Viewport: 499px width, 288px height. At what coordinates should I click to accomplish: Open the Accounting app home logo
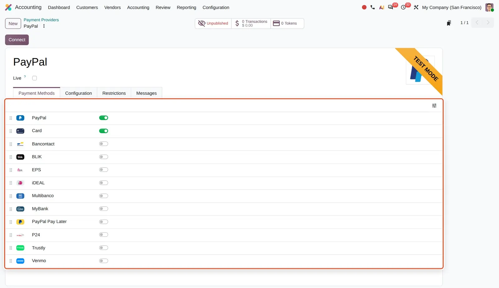click(8, 7)
